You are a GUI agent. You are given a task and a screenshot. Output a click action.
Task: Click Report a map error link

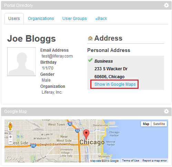tap(154, 160)
